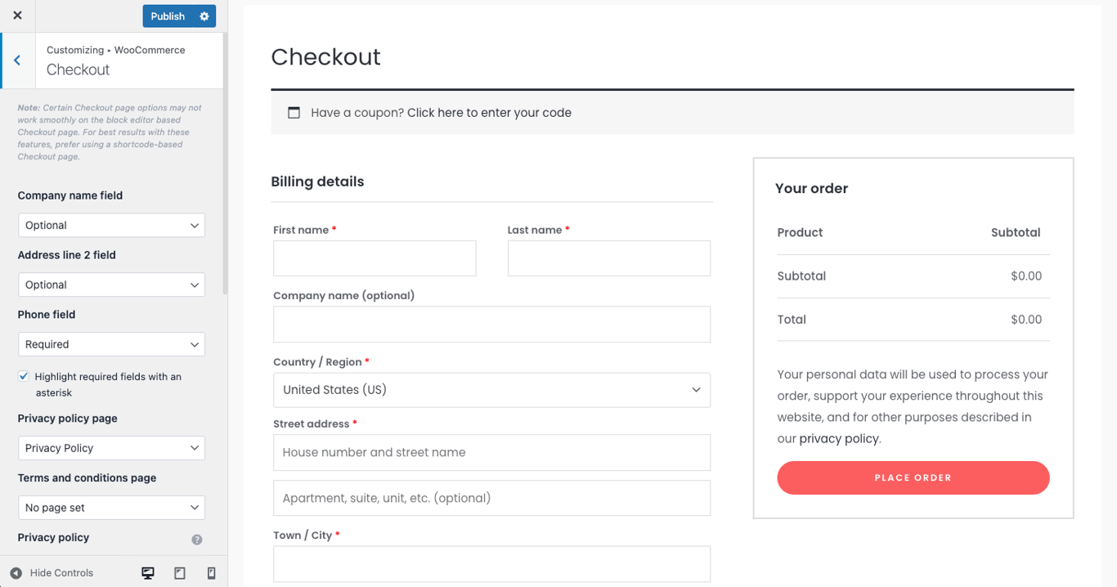Switch to mobile preview mode

coord(211,572)
